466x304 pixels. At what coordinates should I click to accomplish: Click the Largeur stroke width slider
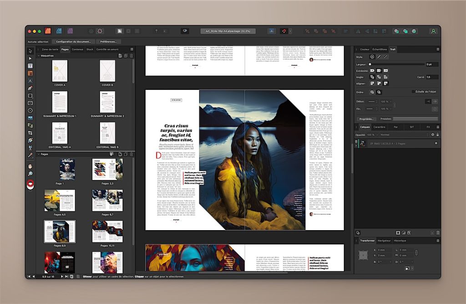(396, 64)
